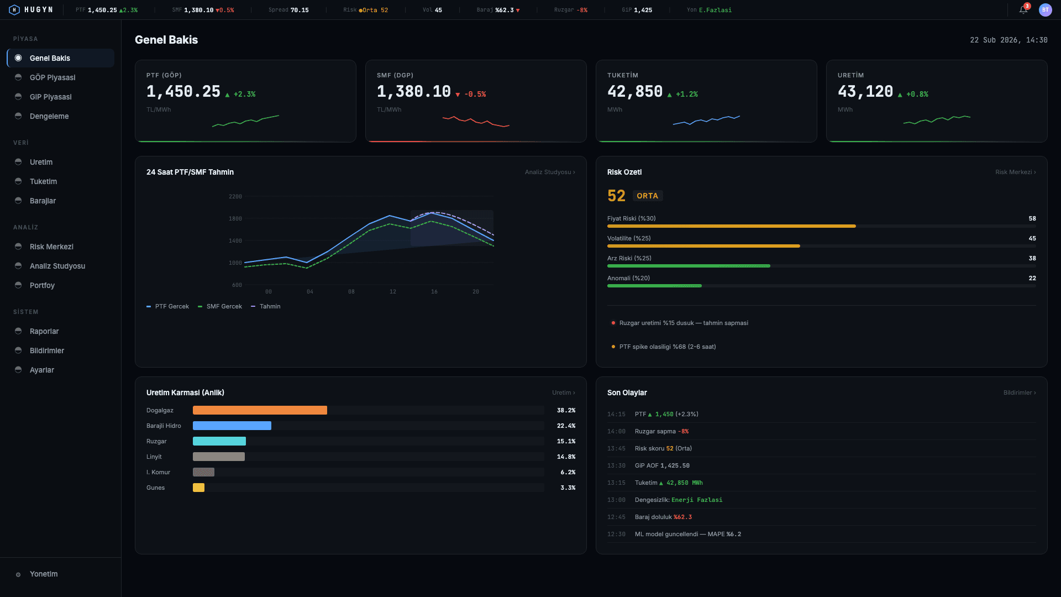
Task: Click the 14:00 Ruzgar sapma event
Action: [x=822, y=431]
